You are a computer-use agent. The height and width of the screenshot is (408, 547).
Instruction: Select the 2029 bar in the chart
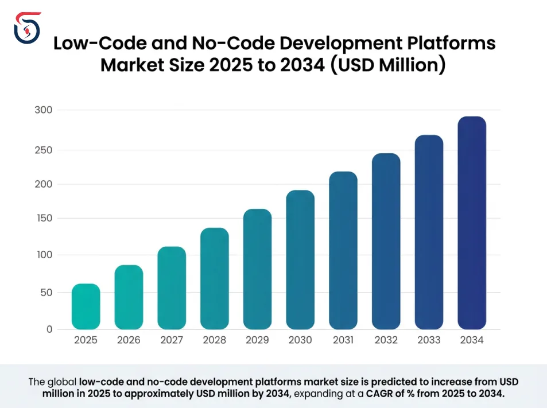pos(258,269)
